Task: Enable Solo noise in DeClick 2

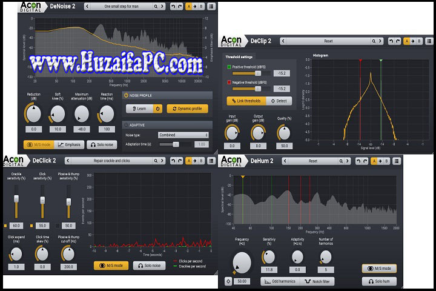Action: tap(149, 266)
